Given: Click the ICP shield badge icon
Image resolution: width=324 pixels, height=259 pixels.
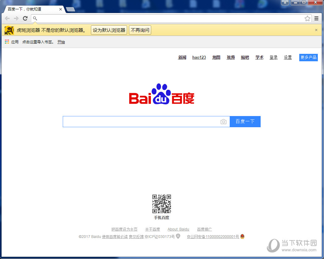Looking at the screenshot, I should pyautogui.click(x=178, y=236).
